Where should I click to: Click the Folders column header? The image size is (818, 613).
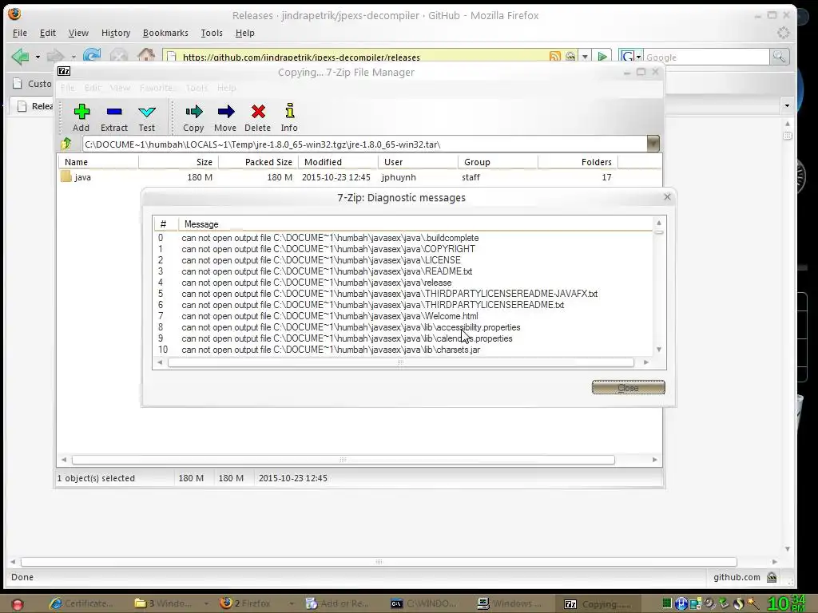coord(578,161)
